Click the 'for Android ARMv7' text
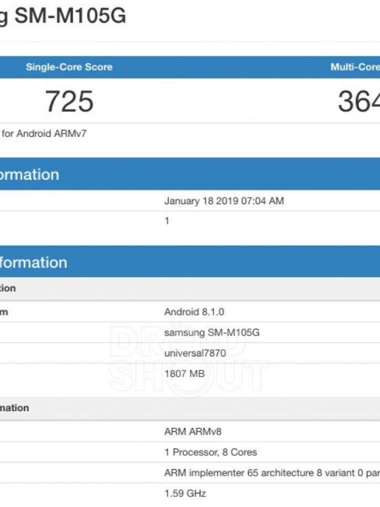The image size is (380, 507). pos(44,133)
